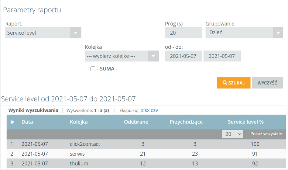Focus the Próg (s) threshold input field

[184, 33]
